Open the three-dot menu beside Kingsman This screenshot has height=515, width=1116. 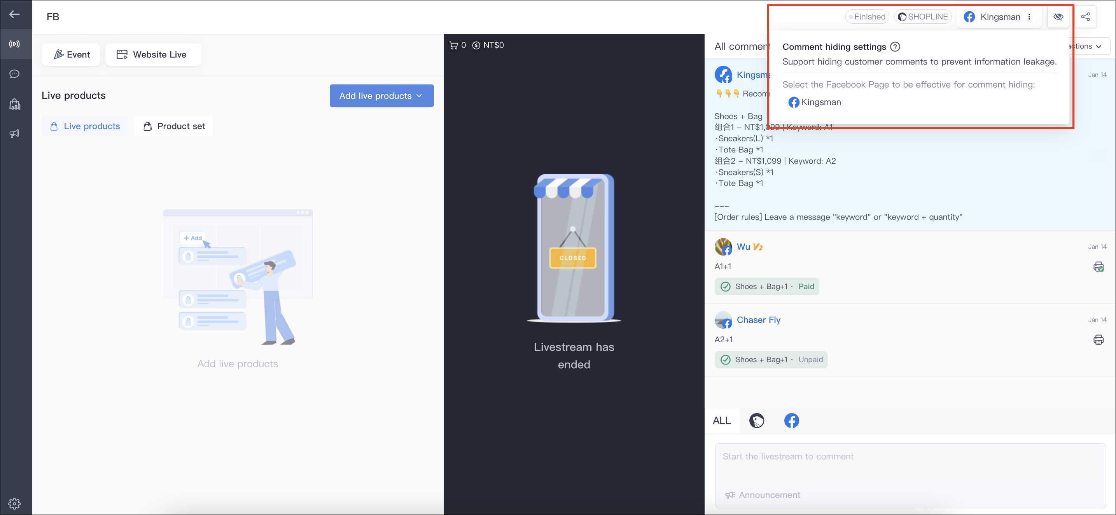tap(1029, 16)
